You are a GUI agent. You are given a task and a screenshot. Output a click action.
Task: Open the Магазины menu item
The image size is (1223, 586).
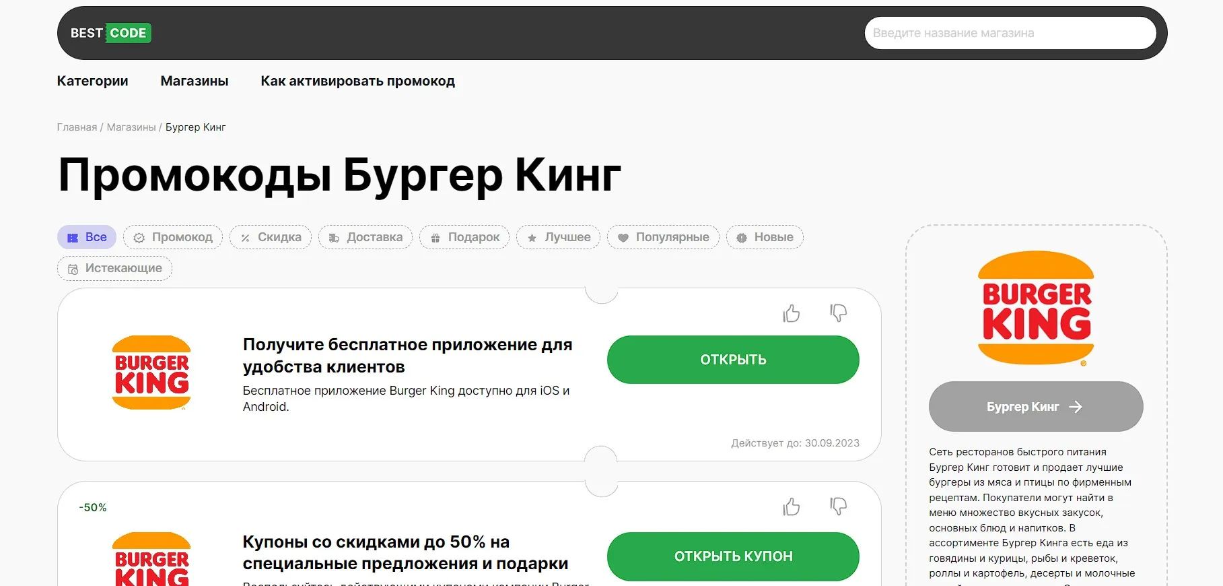pos(195,81)
